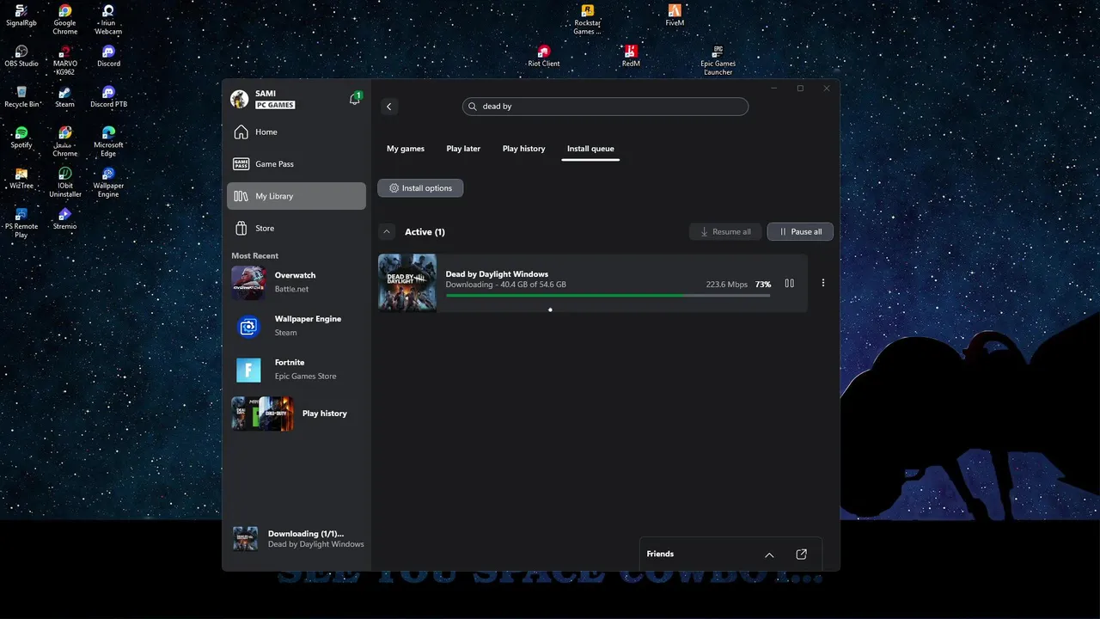Open the MARVO KG962 desktop shortcut

(x=64, y=60)
